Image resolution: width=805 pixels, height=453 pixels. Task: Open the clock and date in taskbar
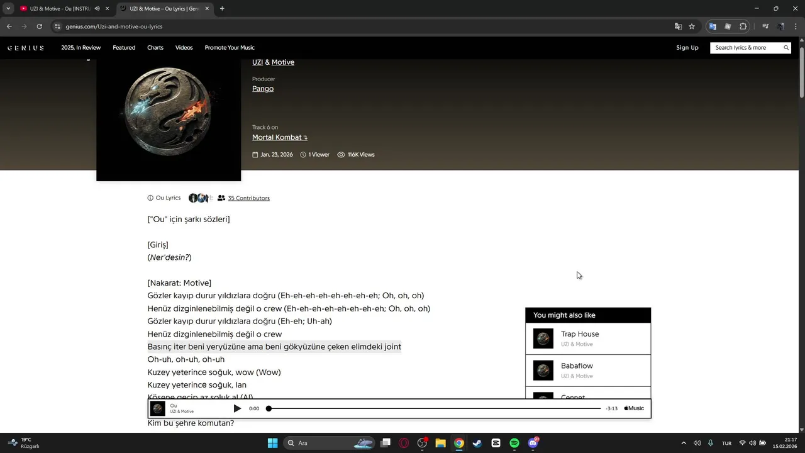[786, 443]
